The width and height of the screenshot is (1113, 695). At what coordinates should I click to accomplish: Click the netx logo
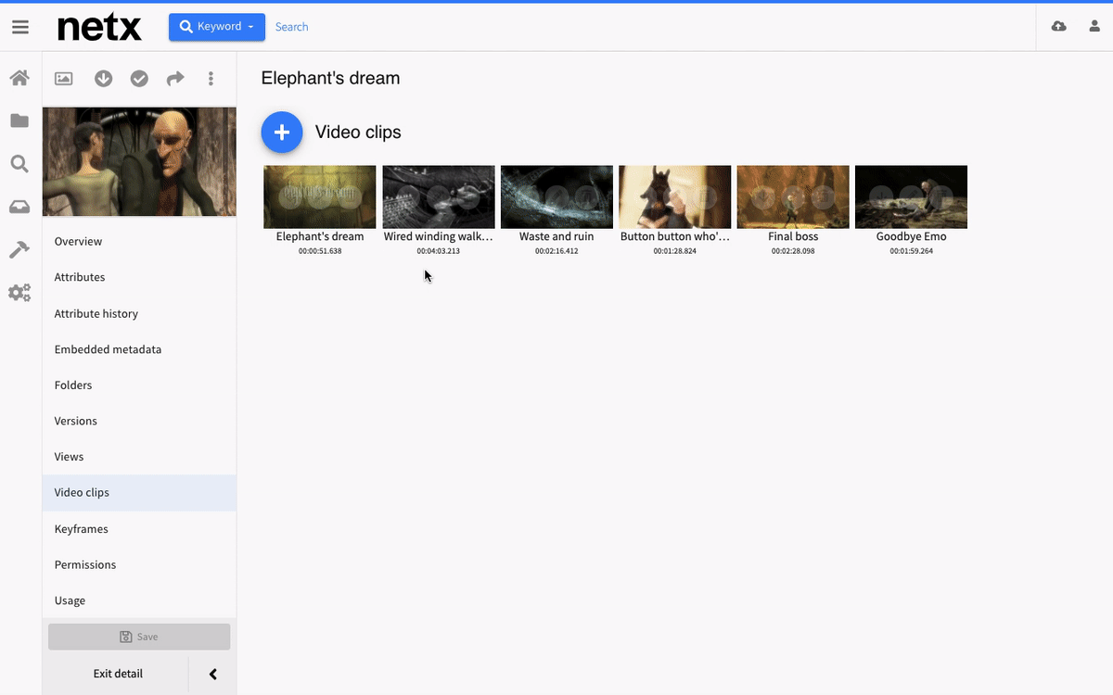100,27
